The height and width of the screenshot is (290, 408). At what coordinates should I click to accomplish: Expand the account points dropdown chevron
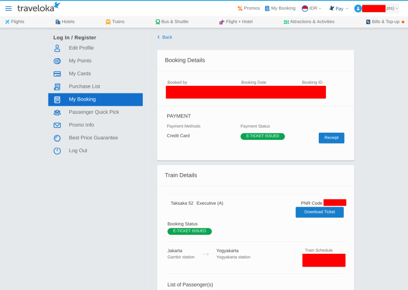pos(397,9)
